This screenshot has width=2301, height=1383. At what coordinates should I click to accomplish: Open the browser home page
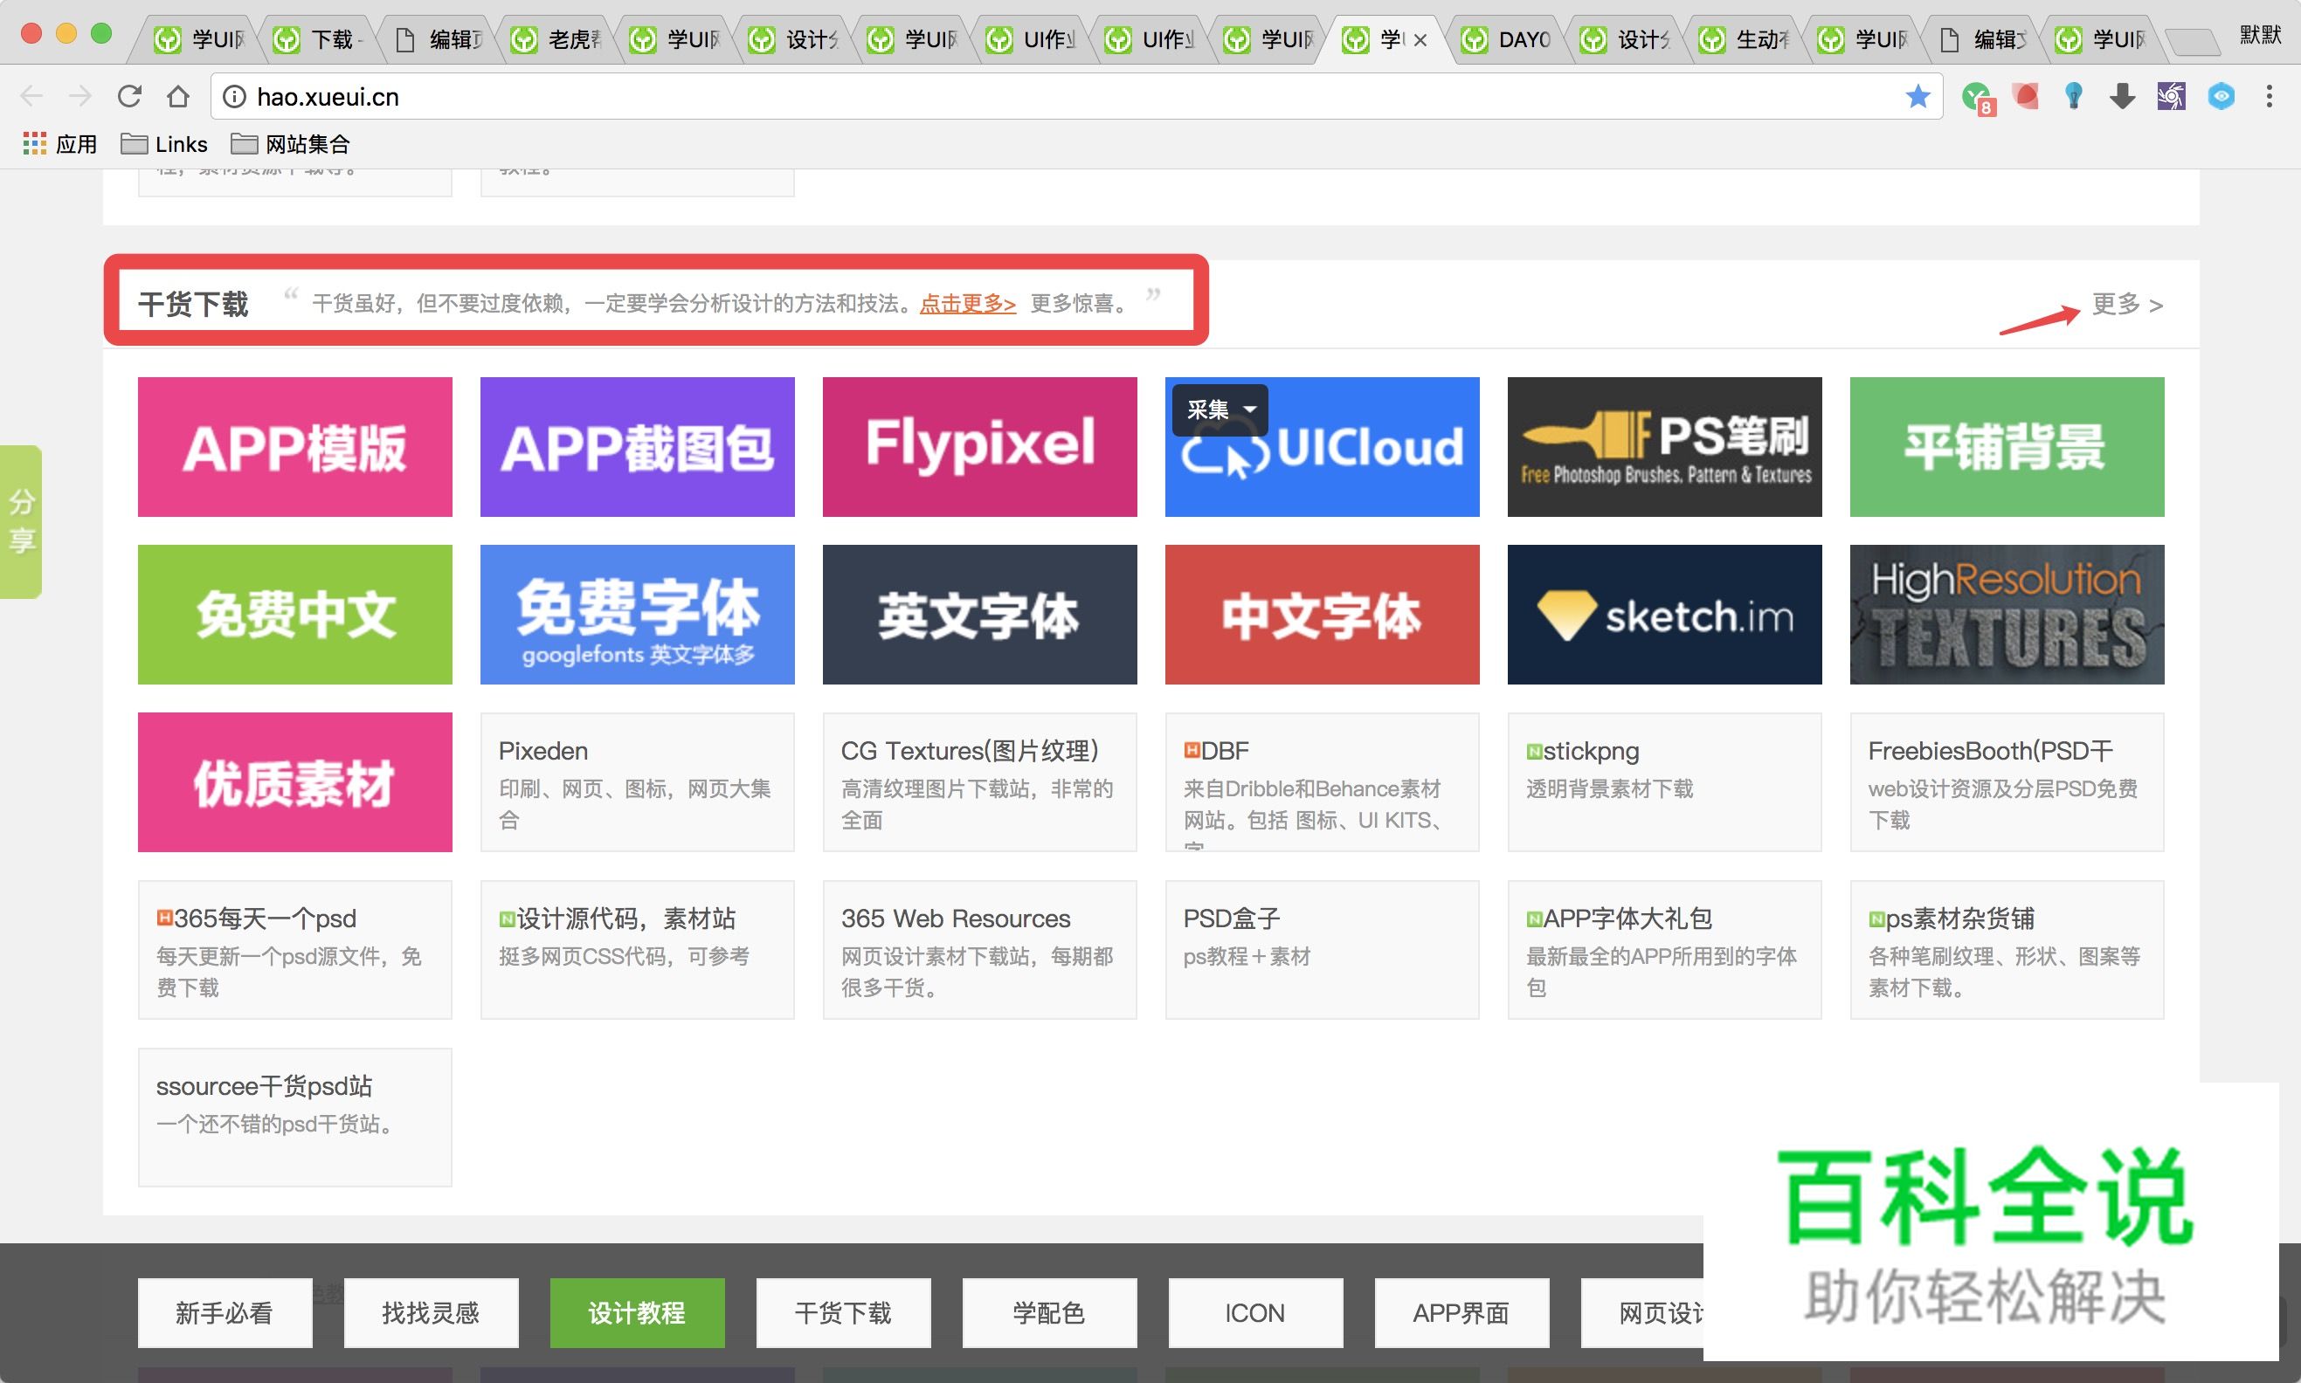point(178,96)
